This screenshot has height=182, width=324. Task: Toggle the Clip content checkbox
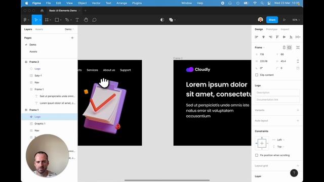pos(257,75)
